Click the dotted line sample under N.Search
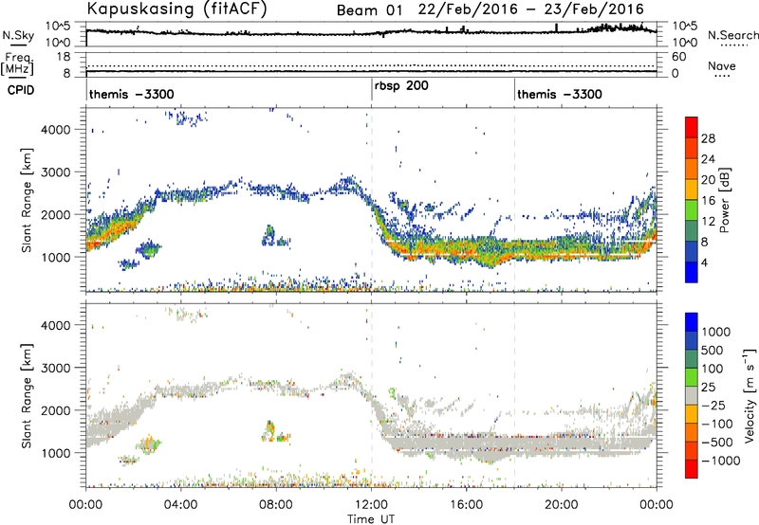Screen dimensions: 759x525 coord(733,45)
